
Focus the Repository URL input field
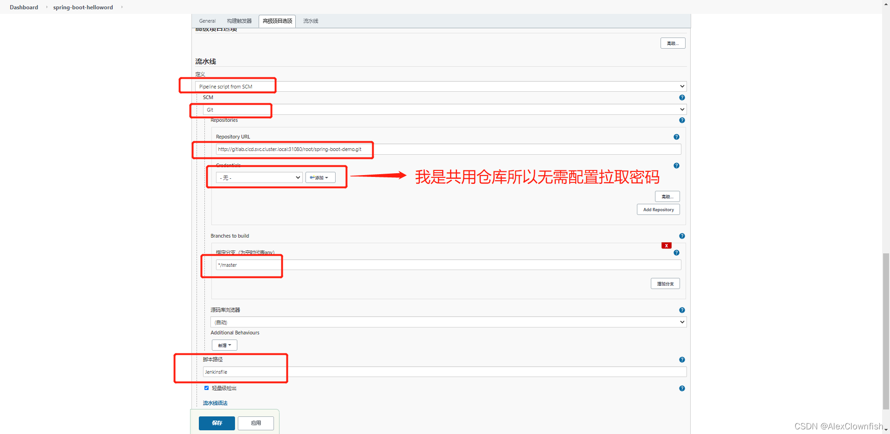pyautogui.click(x=448, y=149)
